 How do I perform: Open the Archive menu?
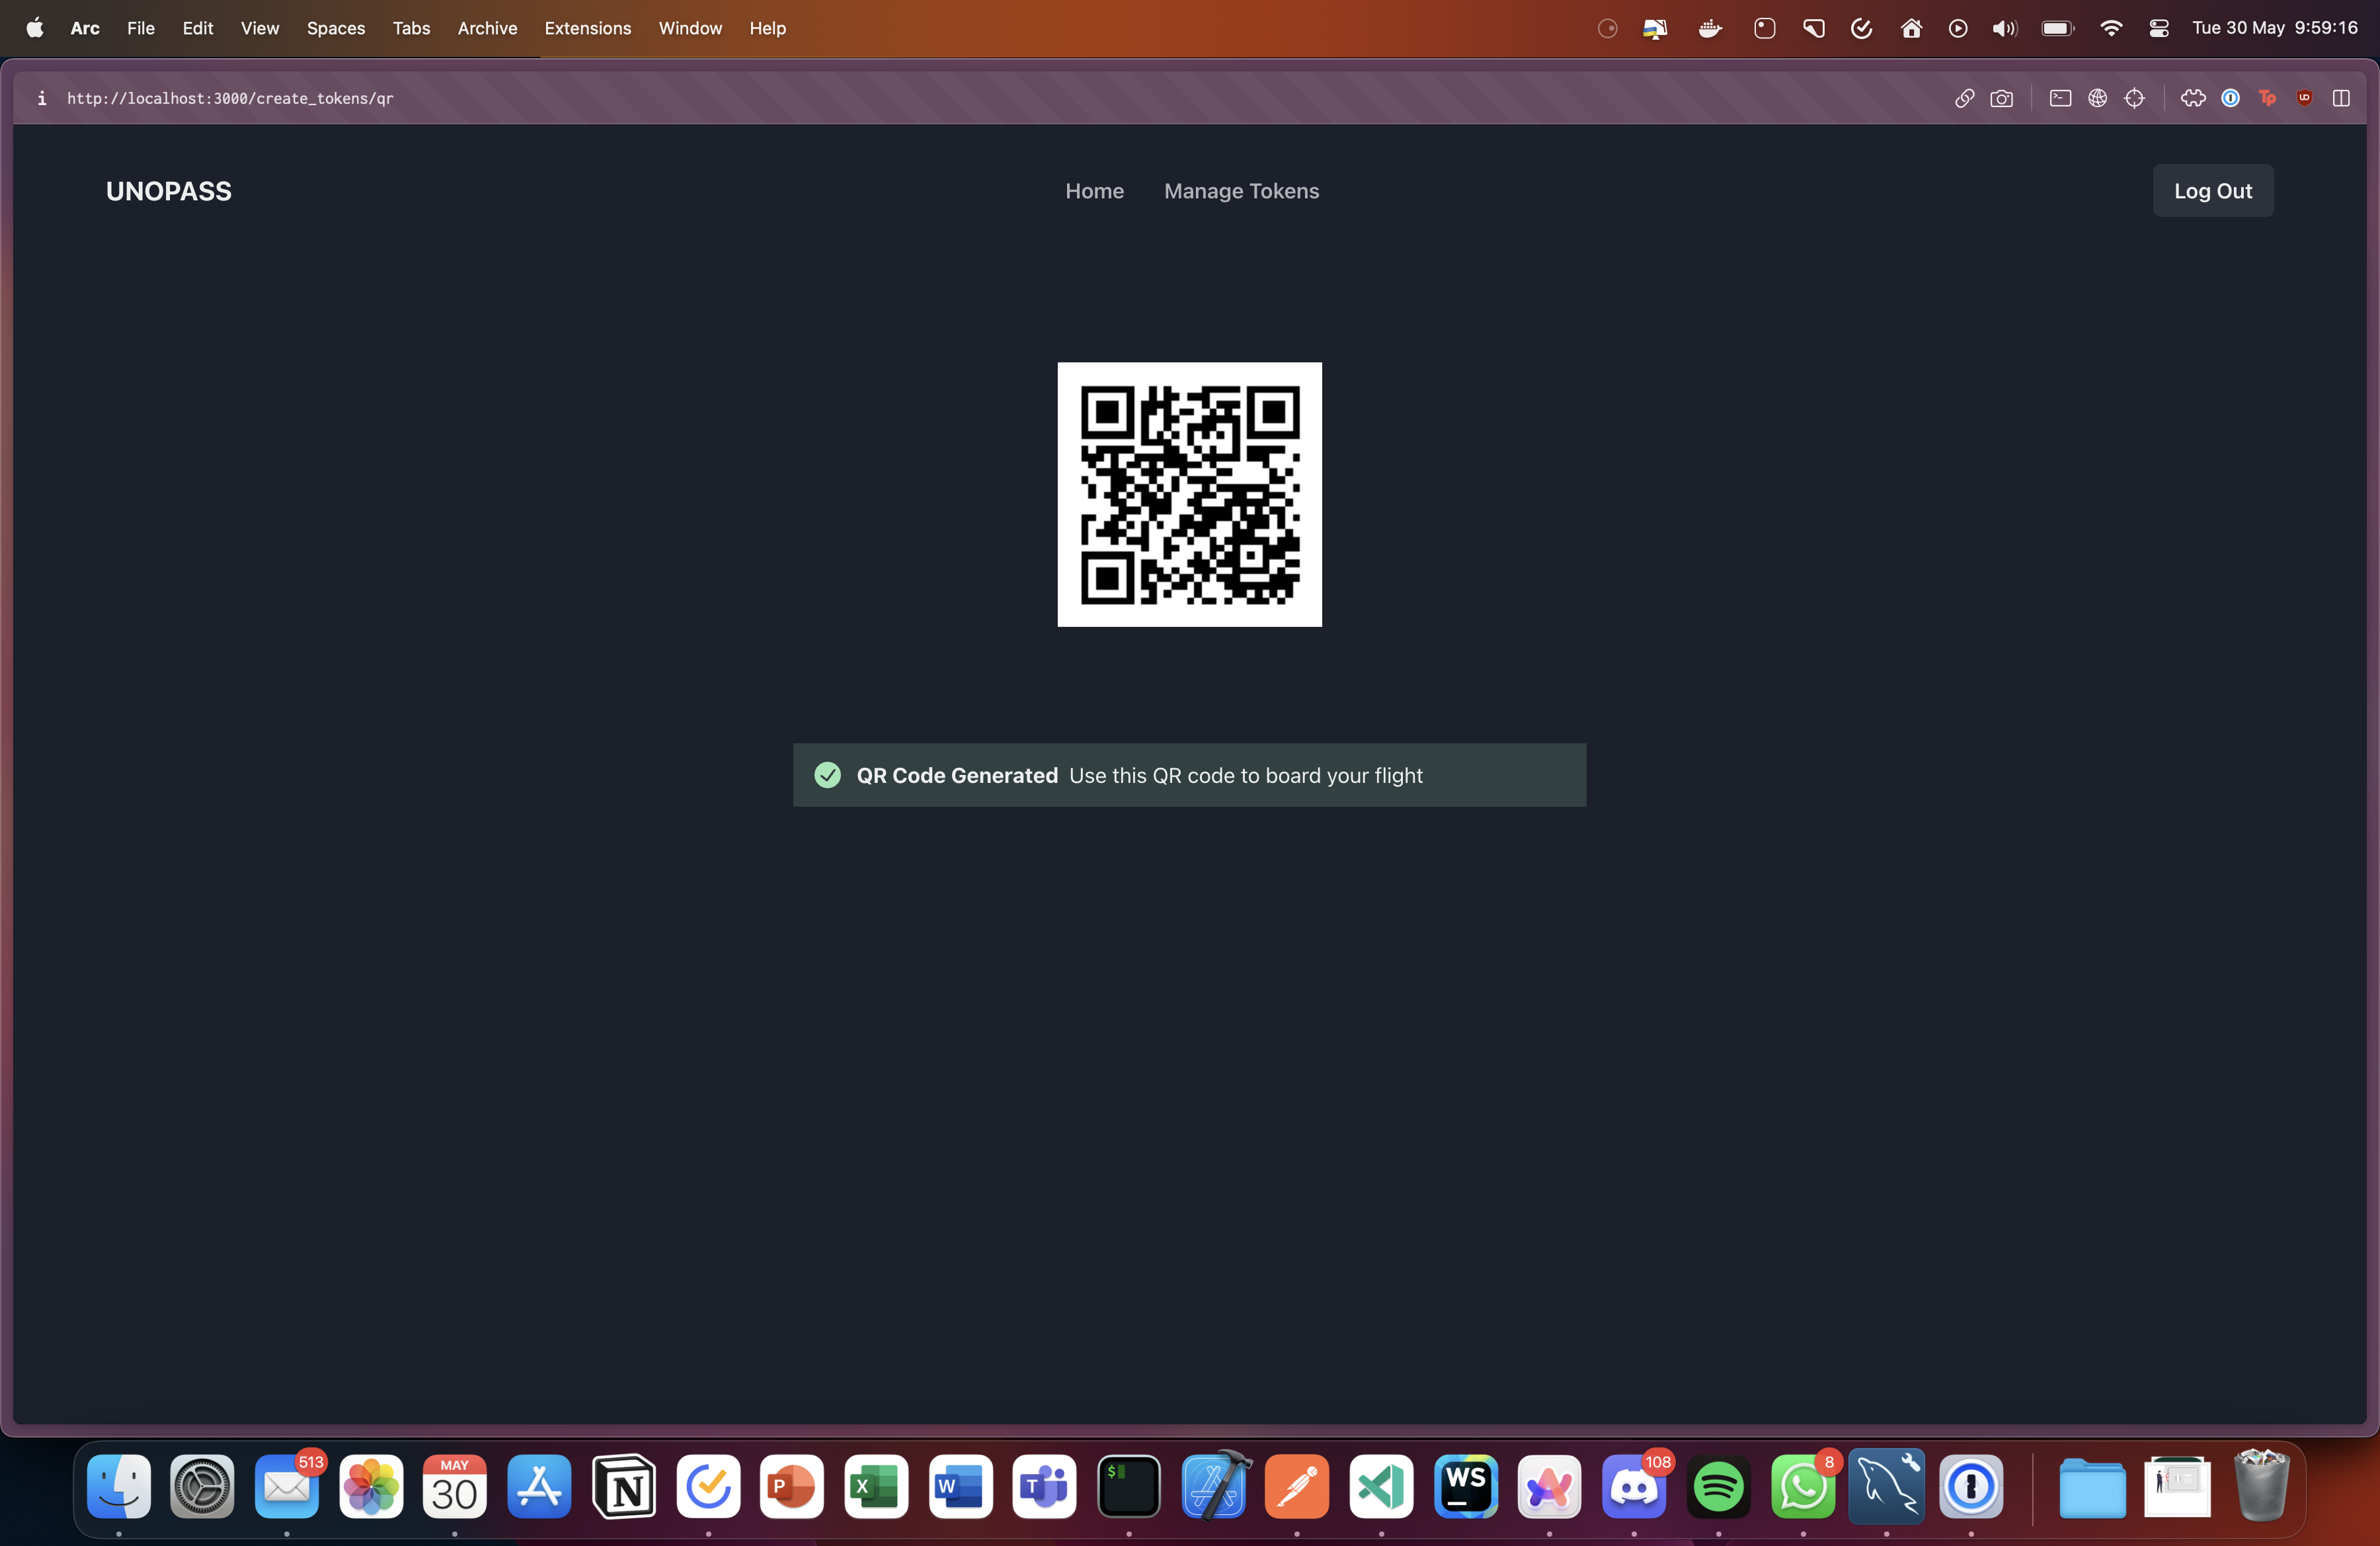487,28
